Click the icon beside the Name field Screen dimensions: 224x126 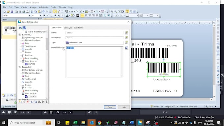pyautogui.click(x=126, y=33)
